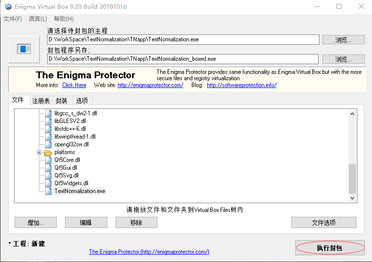Click the output path field with TextNormalization_boxed.exe

[x=183, y=59]
